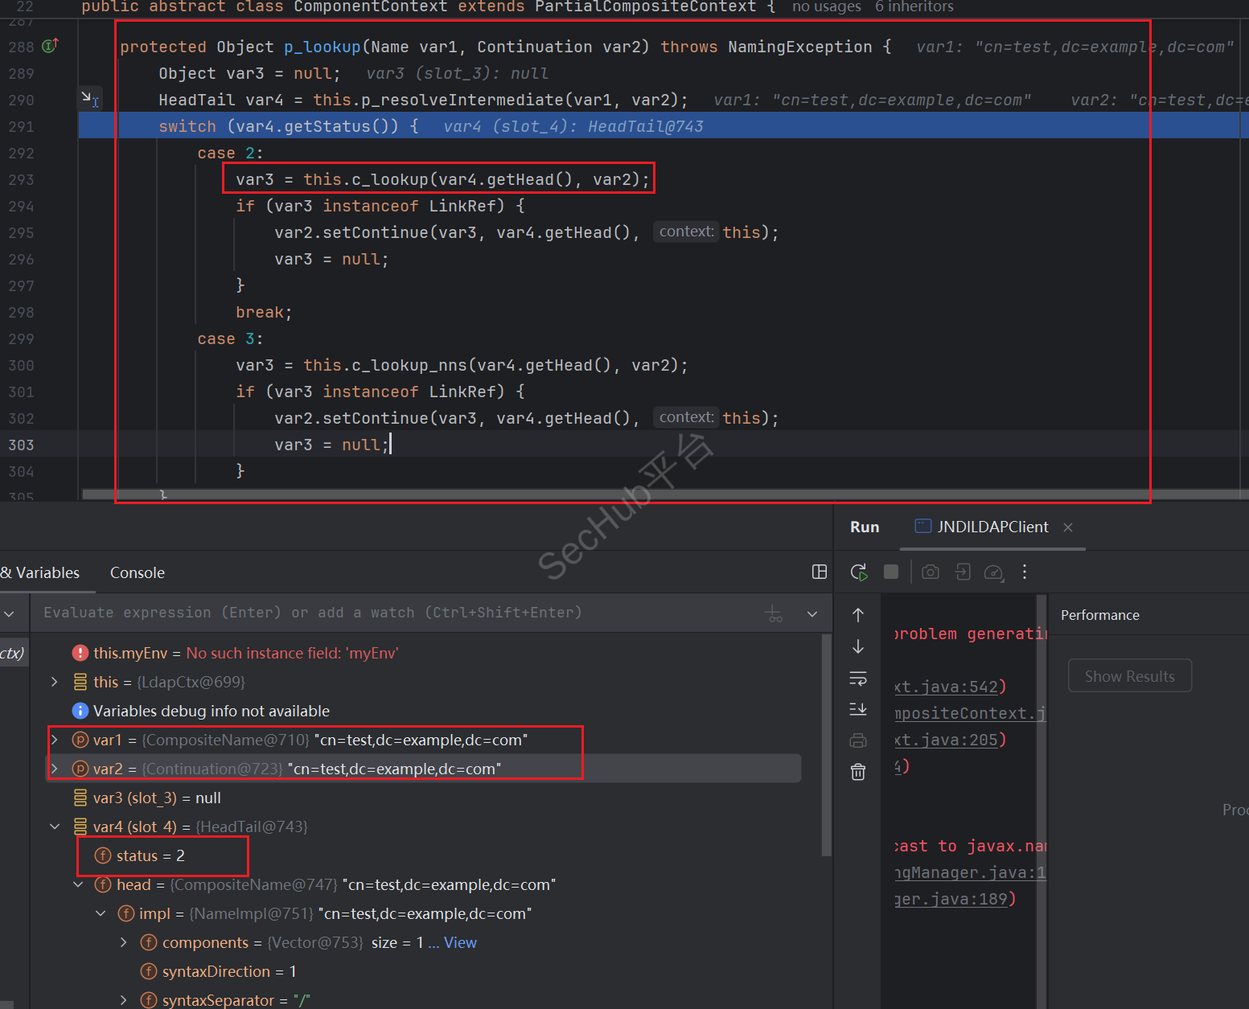The image size is (1249, 1009).
Task: Click the scroll to end icon
Action: tap(858, 709)
